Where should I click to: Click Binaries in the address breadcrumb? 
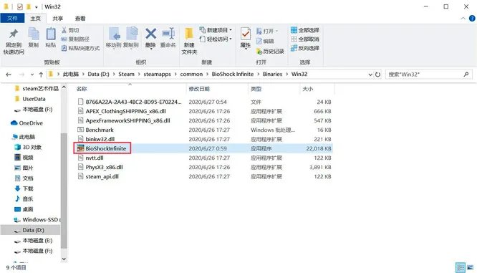[273, 74]
